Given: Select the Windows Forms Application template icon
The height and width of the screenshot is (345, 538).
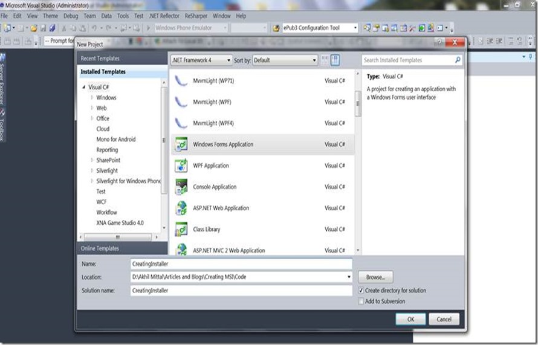Looking at the screenshot, I should coord(181,145).
